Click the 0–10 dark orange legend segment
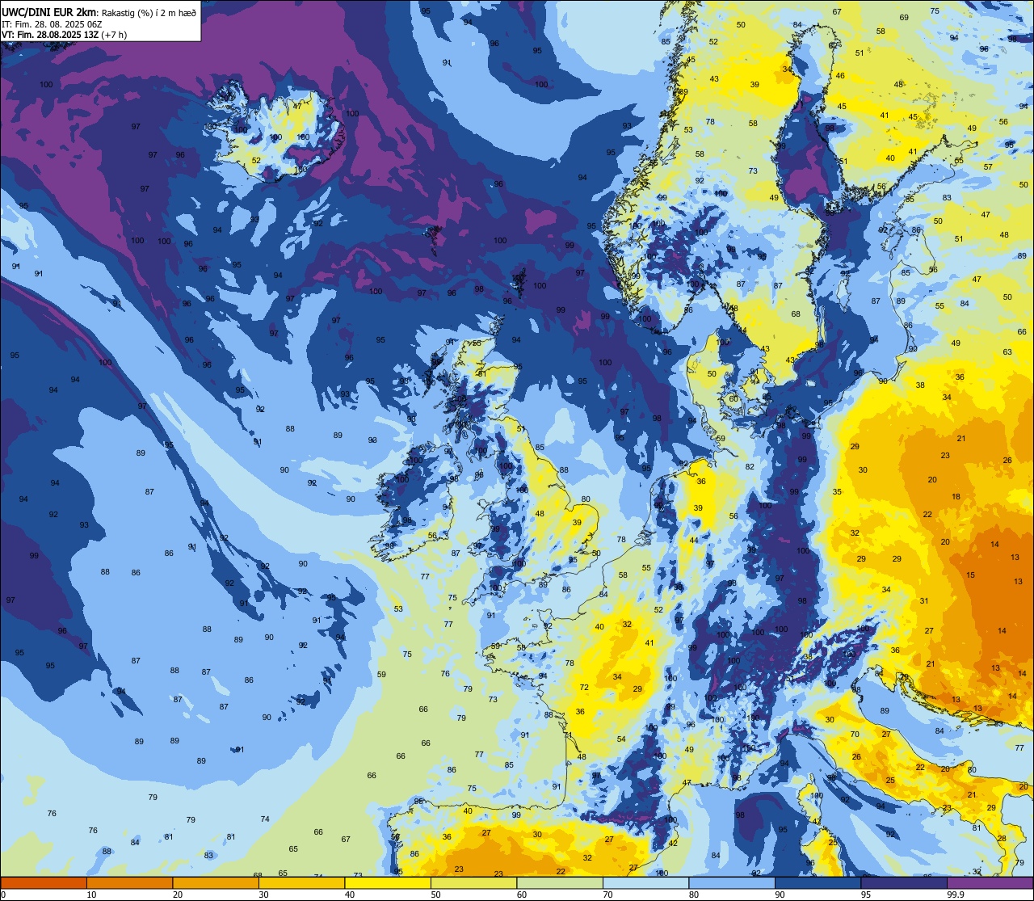Image resolution: width=1034 pixels, height=901 pixels. pos(44,882)
